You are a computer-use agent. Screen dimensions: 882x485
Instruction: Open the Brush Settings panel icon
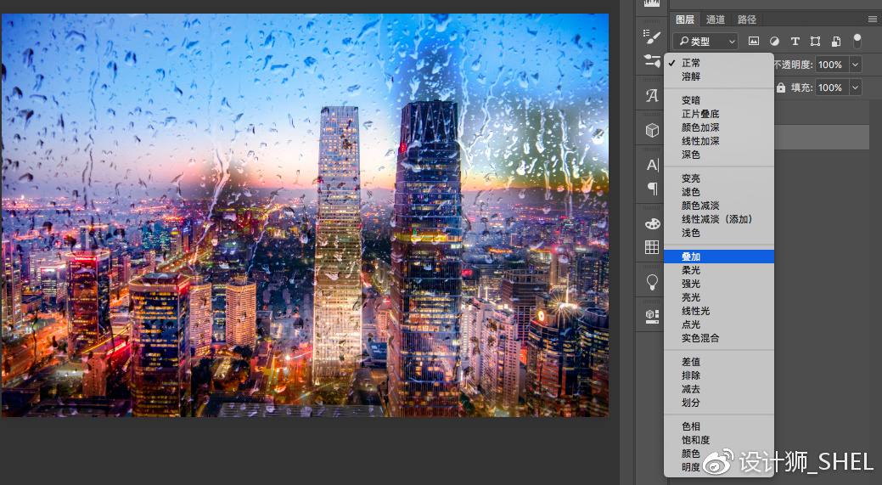pos(652,37)
